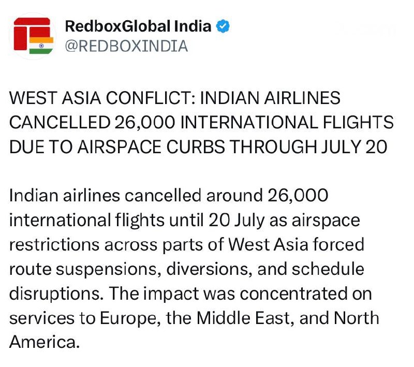The height and width of the screenshot is (367, 414).
Task: Click the line mentioning West Asia forced
Action: [187, 245]
